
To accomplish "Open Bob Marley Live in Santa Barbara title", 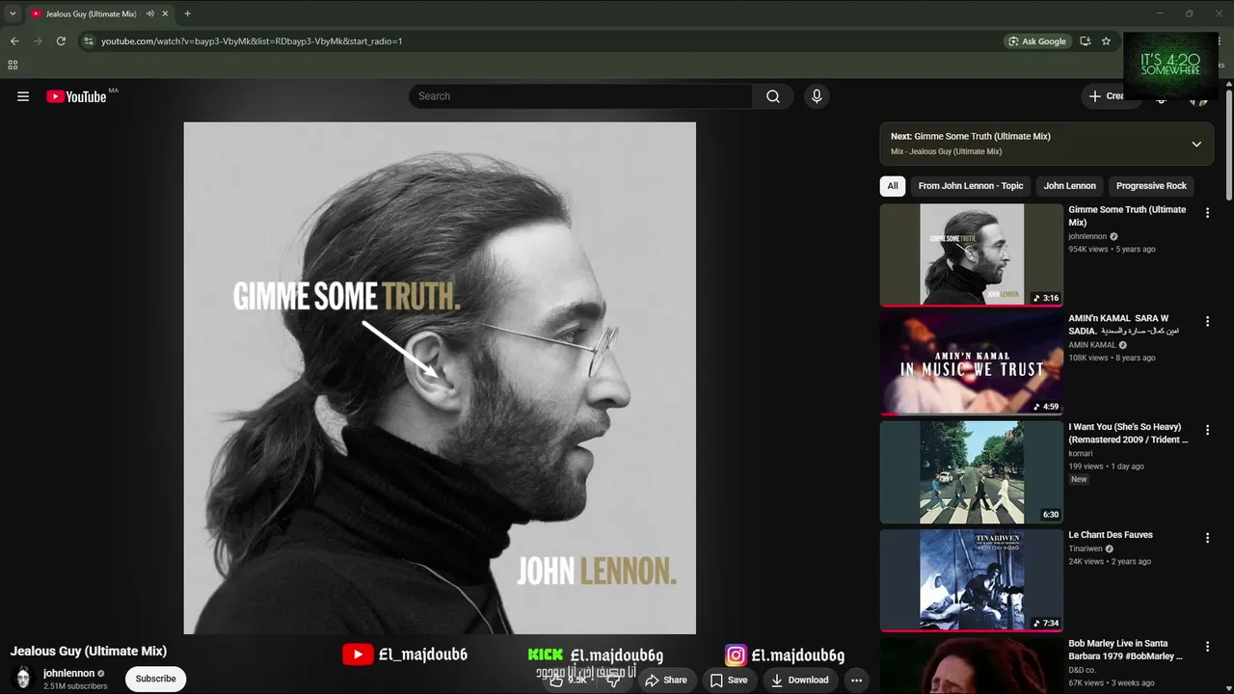I will tap(1125, 650).
